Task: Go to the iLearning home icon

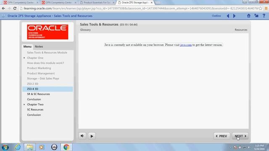Action: click(x=248, y=16)
